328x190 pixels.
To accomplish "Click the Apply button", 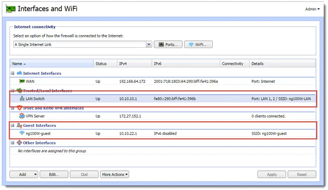I will click(x=272, y=174).
